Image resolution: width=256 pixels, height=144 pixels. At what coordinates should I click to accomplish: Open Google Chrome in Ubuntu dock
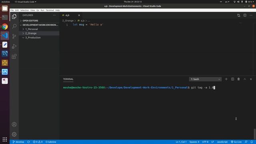[5, 26]
